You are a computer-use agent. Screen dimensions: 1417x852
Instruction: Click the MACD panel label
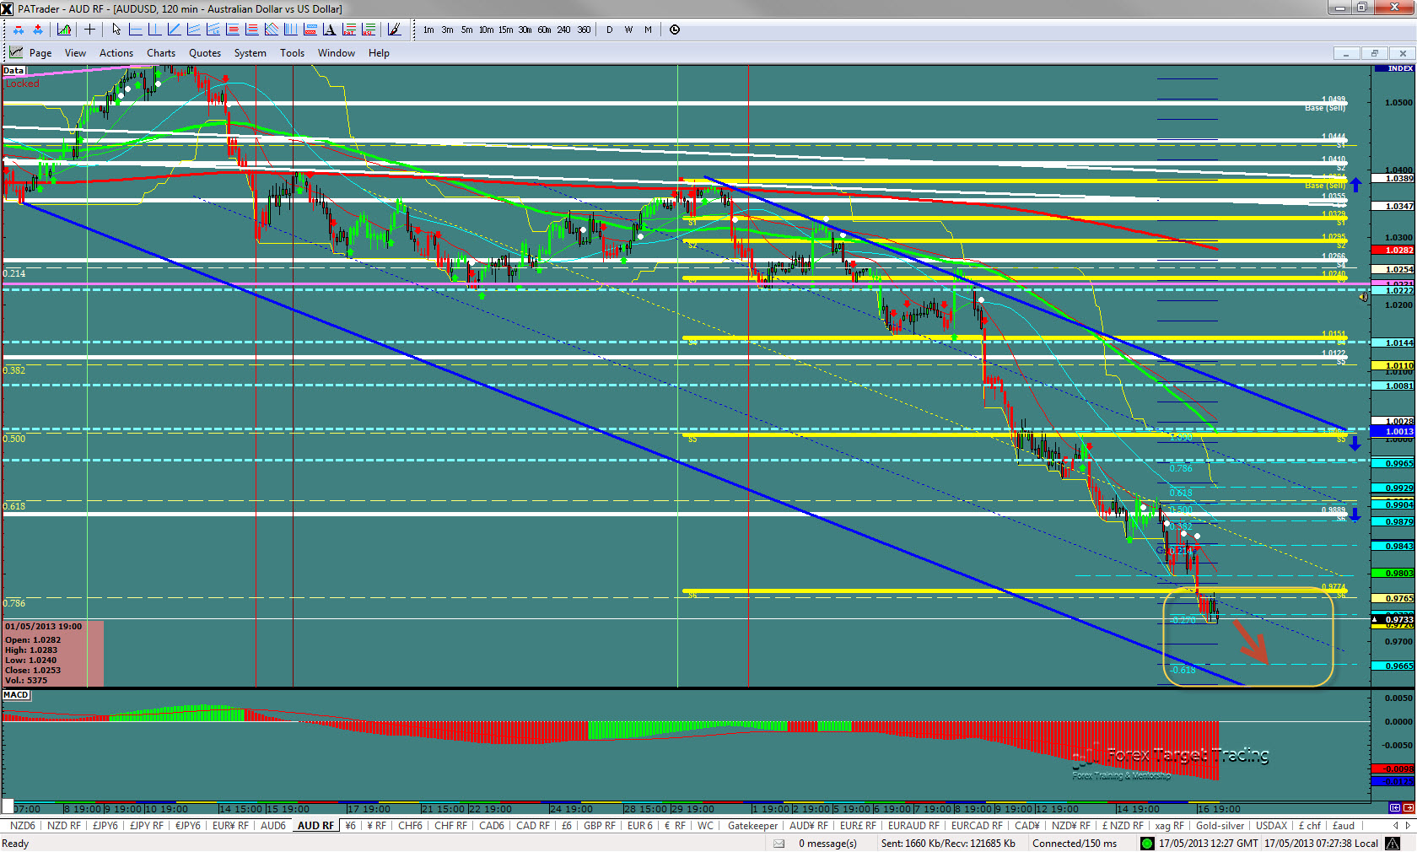coord(16,695)
